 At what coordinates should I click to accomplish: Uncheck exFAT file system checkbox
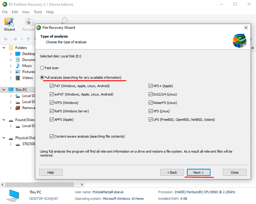[52, 94]
